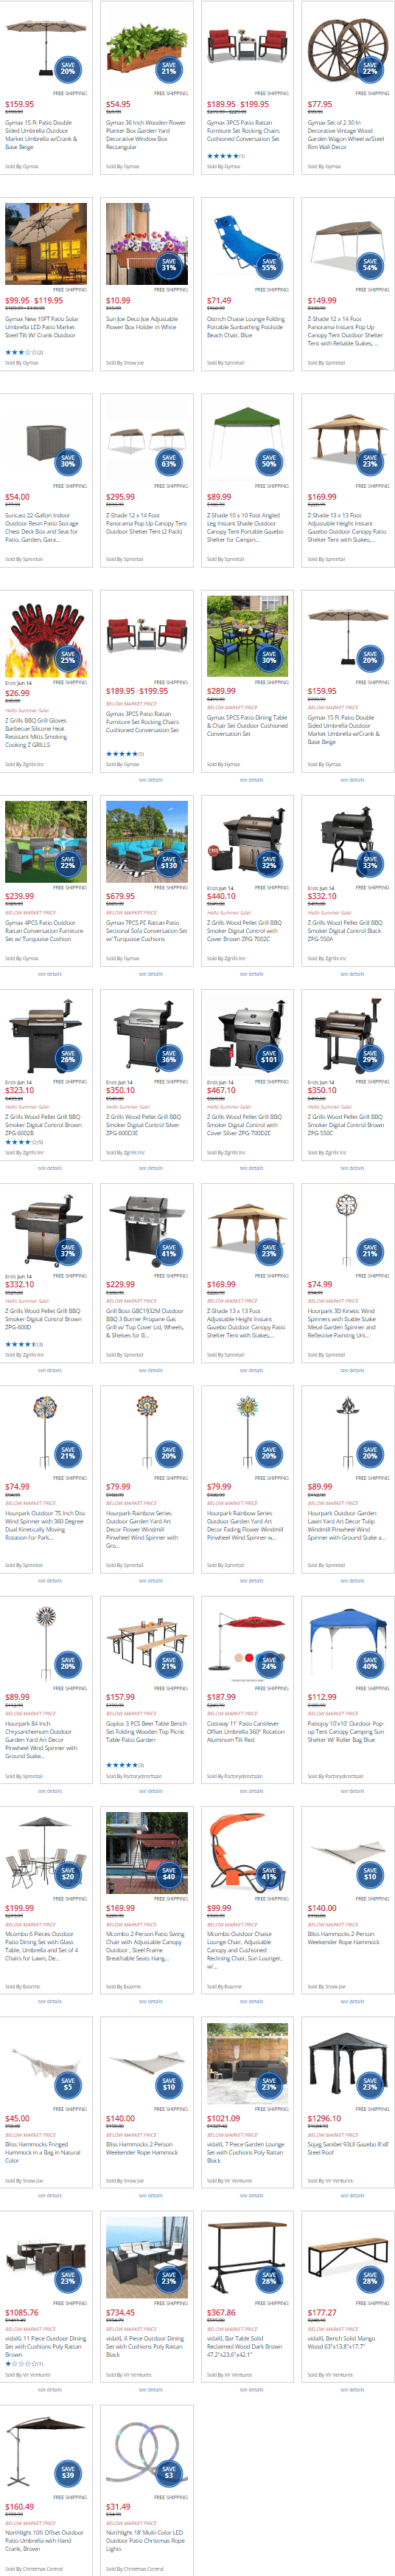395x2576 pixels.
Task: Open Sun Joe Deco Joe Flower Box title
Action: pyautogui.click(x=141, y=322)
